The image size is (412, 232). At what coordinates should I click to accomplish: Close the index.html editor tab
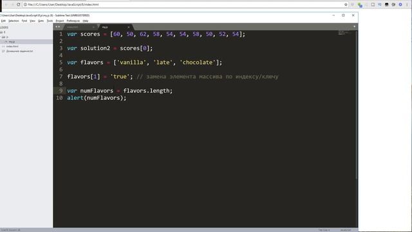tap(93, 27)
